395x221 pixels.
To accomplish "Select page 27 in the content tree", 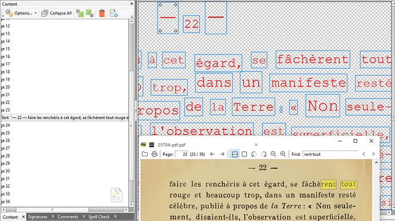I will (x=5, y=148).
